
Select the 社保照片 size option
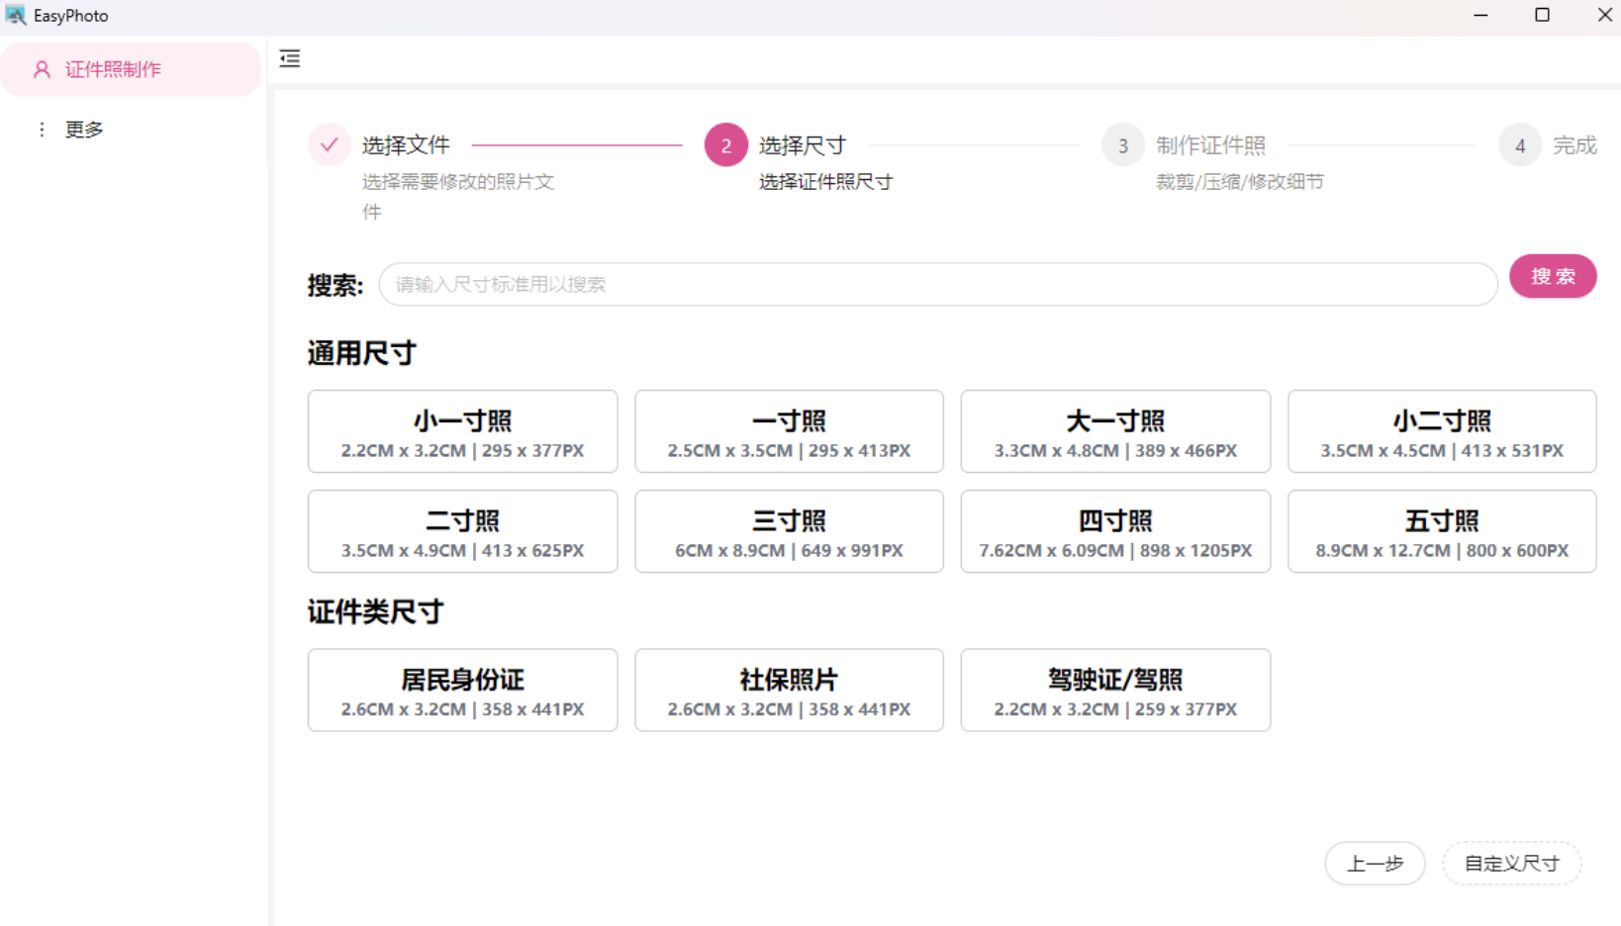point(789,690)
